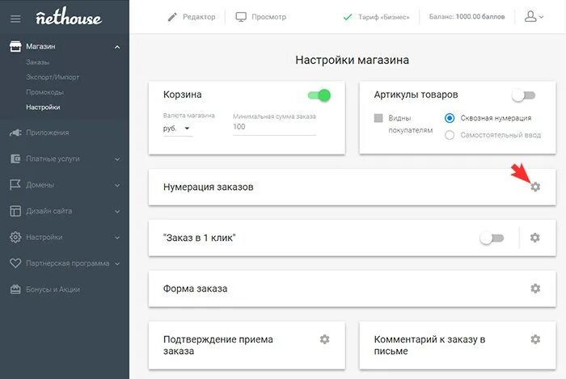Click the "Заказ в 1 клик" title
This screenshot has width=566, height=379.
pos(199,238)
